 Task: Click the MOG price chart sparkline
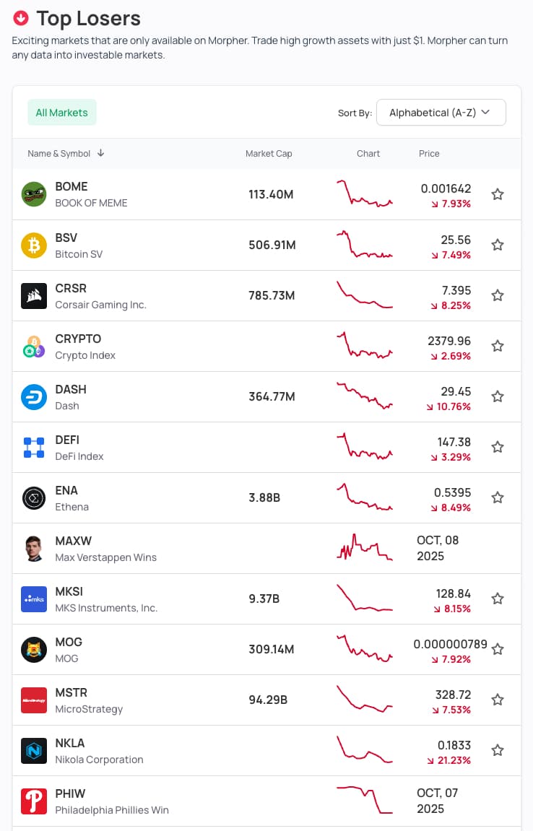point(365,648)
